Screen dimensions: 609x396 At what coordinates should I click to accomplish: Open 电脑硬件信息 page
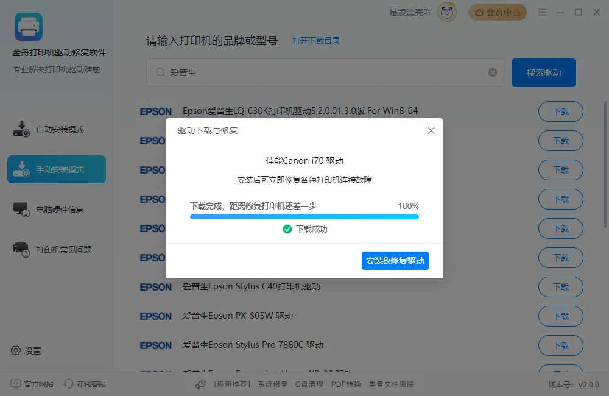56,210
